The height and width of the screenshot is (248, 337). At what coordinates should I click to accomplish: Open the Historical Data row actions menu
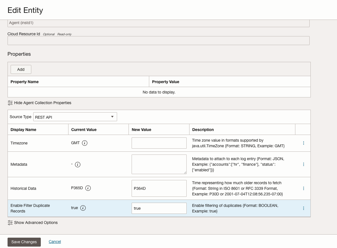(303, 188)
